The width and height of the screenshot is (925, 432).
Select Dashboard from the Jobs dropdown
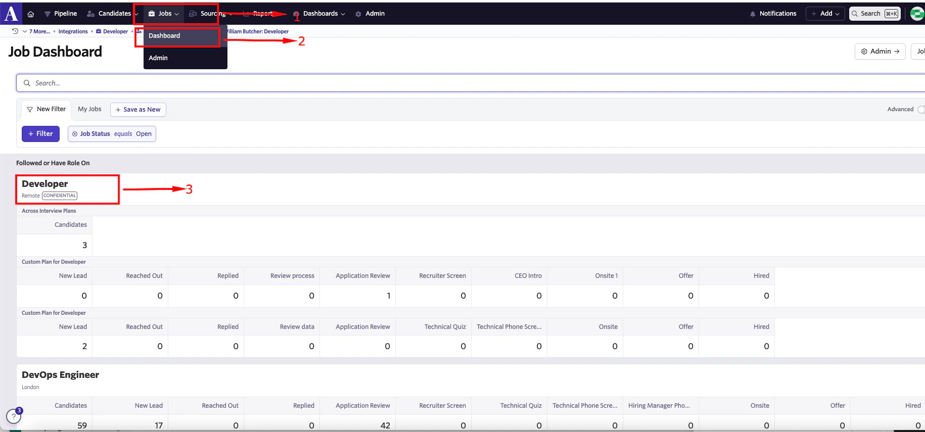click(185, 36)
